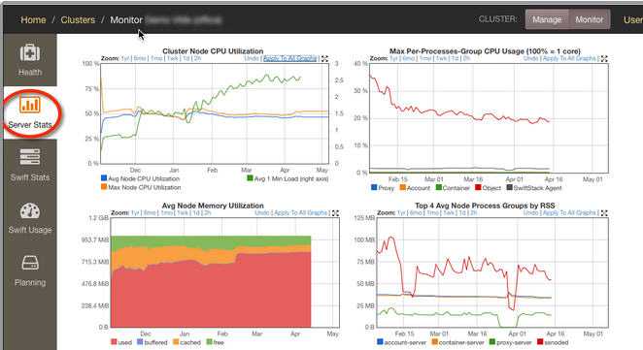Zoom Cluster Node CPU graph to 1yr
This screenshot has width=643, height=350.
(x=125, y=58)
